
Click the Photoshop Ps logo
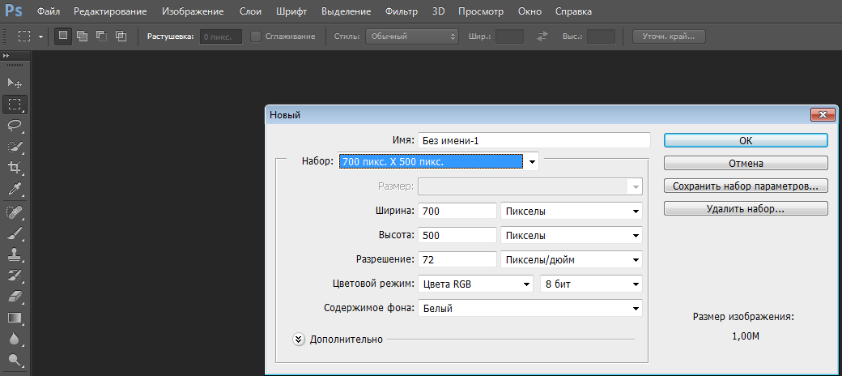tap(15, 11)
